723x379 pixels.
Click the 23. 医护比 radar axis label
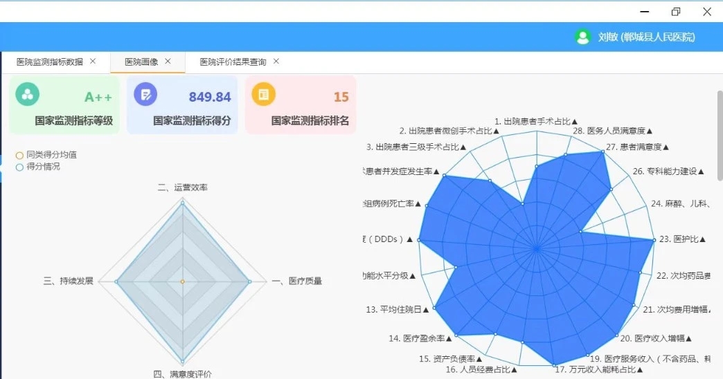[681, 239]
